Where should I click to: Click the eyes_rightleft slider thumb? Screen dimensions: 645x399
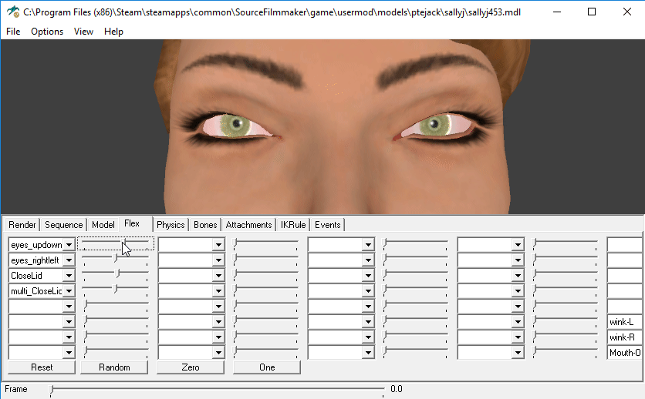tap(116, 258)
